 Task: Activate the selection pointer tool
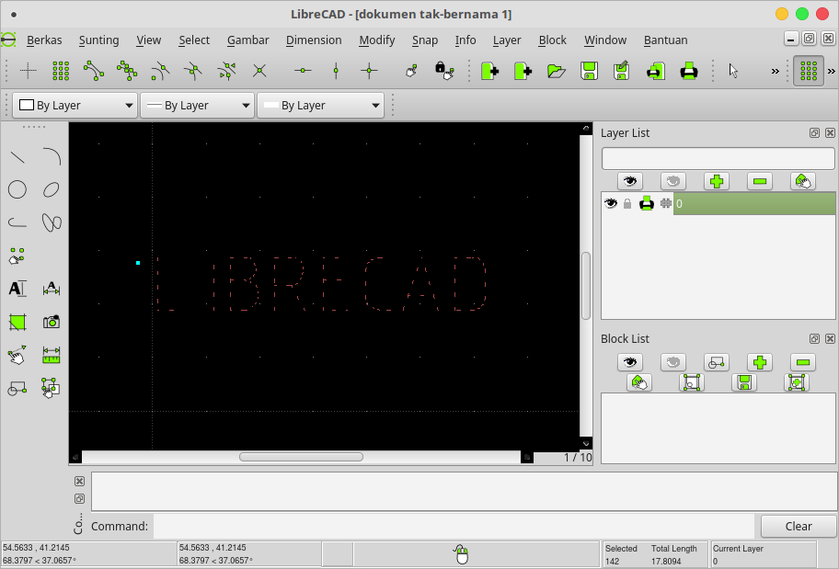(733, 71)
